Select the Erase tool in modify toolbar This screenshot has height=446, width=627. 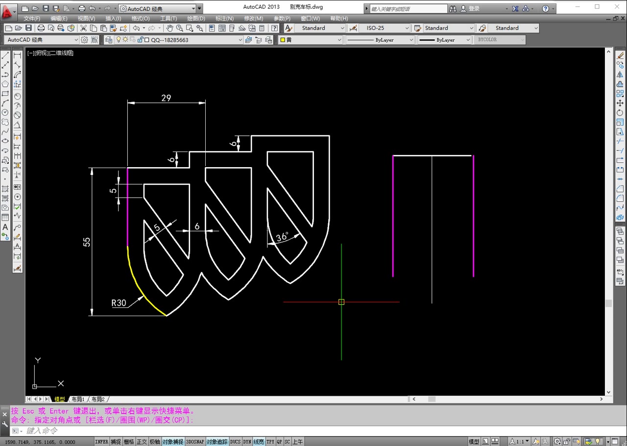(x=620, y=55)
